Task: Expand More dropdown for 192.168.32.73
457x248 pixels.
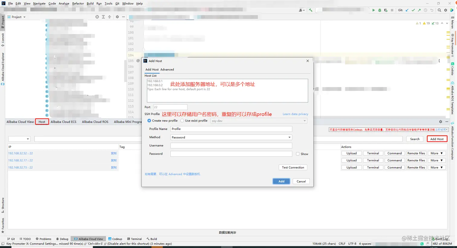Action: point(437,167)
